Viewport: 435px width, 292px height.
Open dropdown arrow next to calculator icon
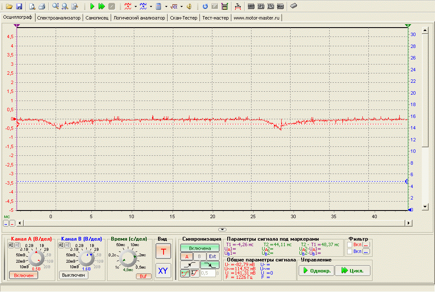click(x=166, y=6)
